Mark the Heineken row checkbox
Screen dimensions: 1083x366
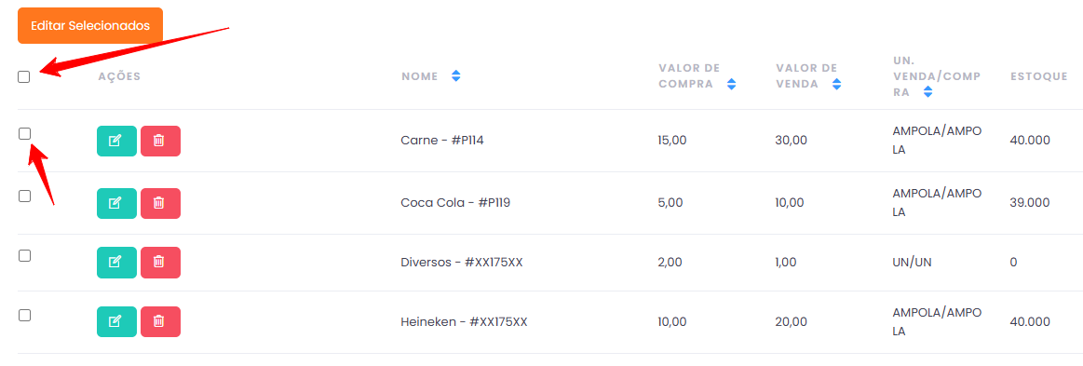pos(24,315)
